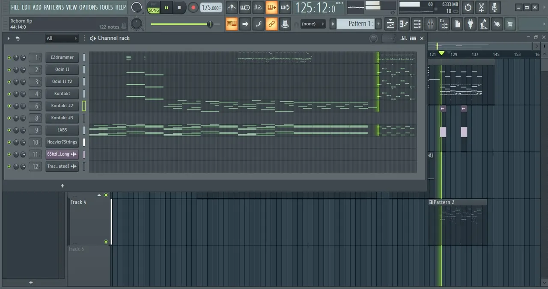This screenshot has height=289, width=548.
Task: Click the 65hz Long sample channel button
Action: click(x=62, y=154)
